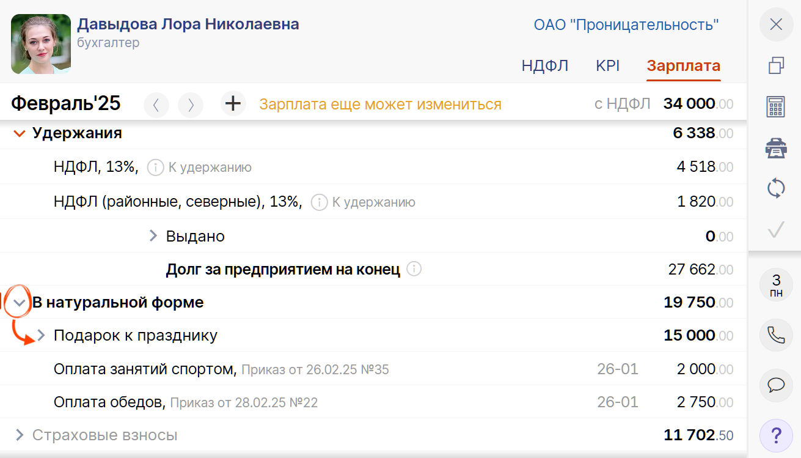This screenshot has height=458, width=801.
Task: Click info icon next to НДФЛ, 13%
Action: click(155, 168)
